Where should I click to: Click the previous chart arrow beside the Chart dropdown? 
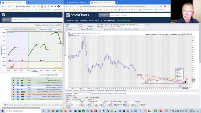point(98,24)
